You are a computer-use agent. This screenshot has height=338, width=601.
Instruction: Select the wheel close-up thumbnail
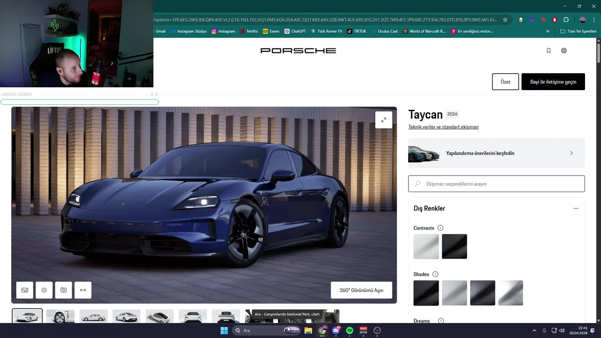coord(60,316)
